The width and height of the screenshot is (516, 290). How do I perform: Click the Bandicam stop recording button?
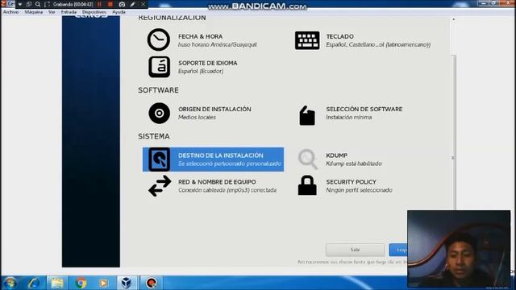tap(110, 4)
